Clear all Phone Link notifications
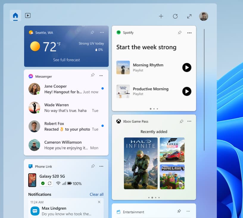 [96, 194]
